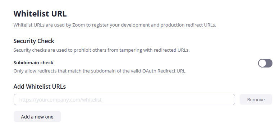Select the Add Whitelist URLs heading
280x135 pixels.
click(x=40, y=87)
